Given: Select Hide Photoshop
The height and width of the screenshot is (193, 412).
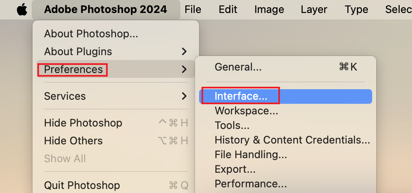Looking at the screenshot, I should click(116, 123).
